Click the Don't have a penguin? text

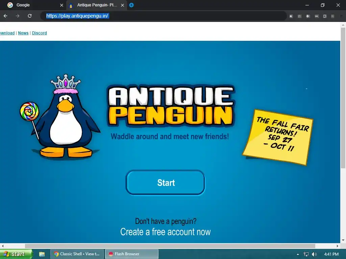coord(166,221)
